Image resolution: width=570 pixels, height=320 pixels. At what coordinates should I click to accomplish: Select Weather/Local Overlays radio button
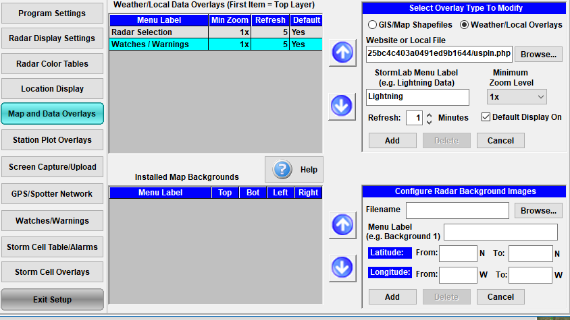pos(464,25)
